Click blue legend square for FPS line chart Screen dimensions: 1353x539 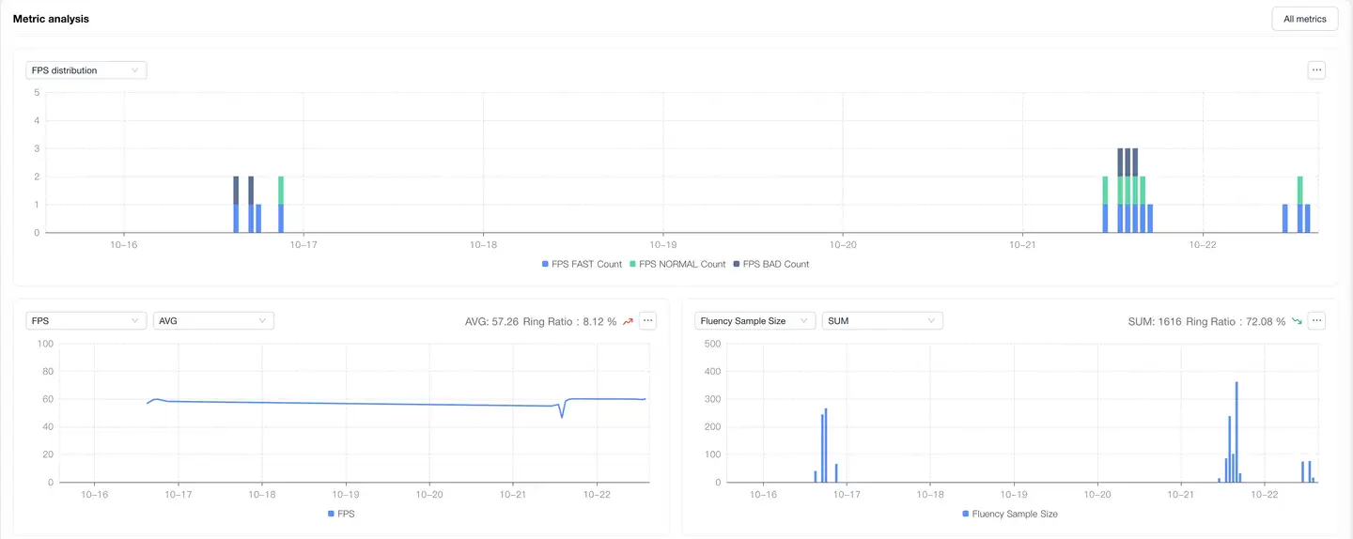(x=331, y=514)
